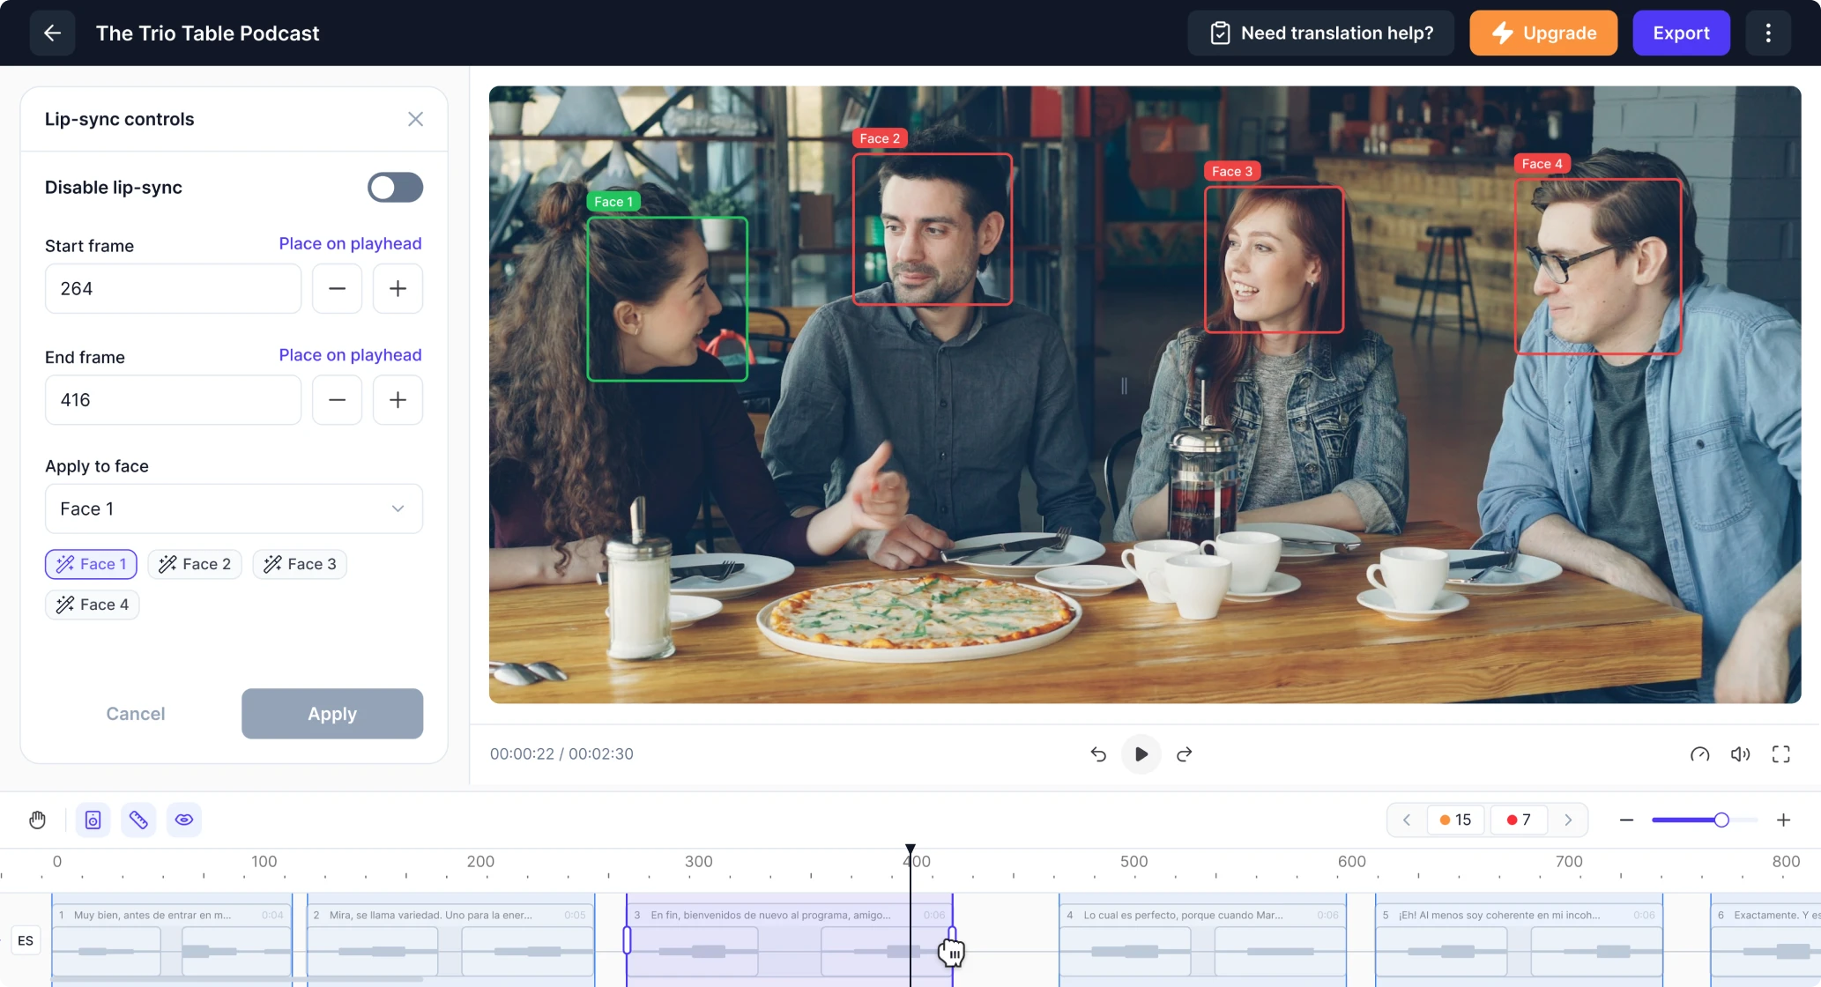This screenshot has width=1821, height=987.
Task: Go back using the arrow button
Action: pyautogui.click(x=52, y=33)
